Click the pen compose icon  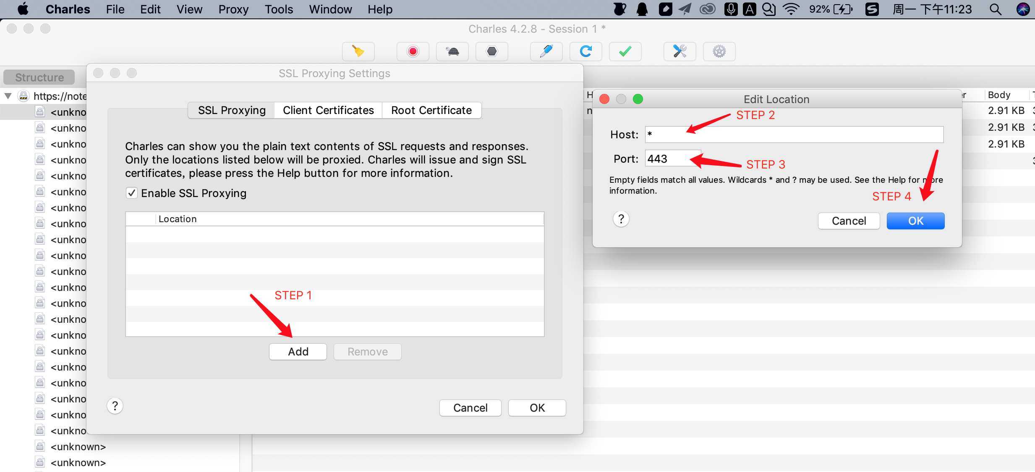(546, 52)
